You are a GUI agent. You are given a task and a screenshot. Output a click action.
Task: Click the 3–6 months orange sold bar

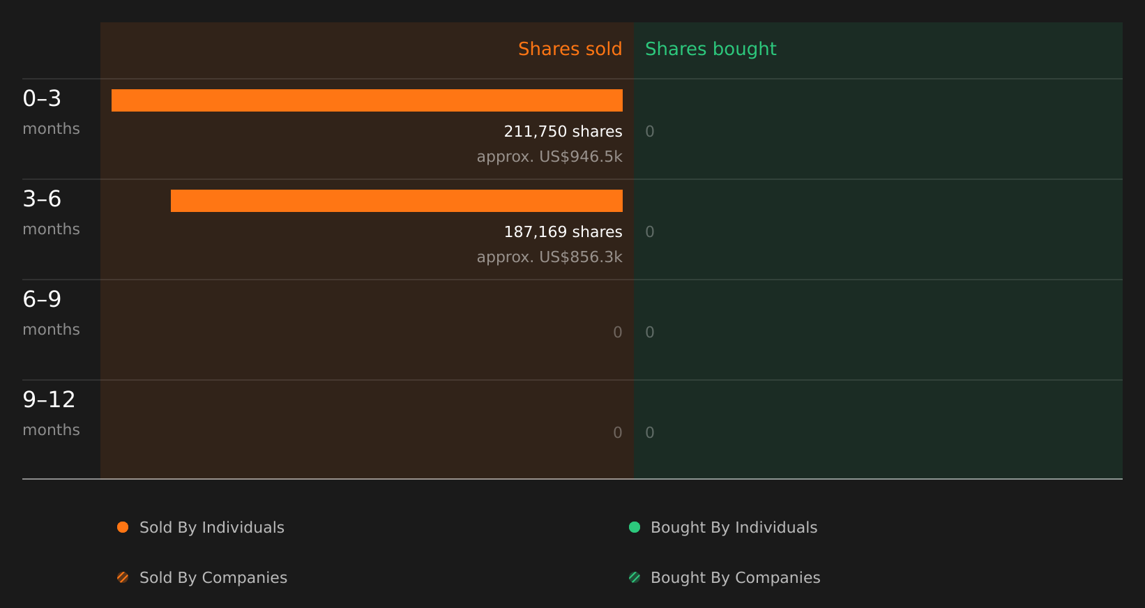click(x=397, y=201)
